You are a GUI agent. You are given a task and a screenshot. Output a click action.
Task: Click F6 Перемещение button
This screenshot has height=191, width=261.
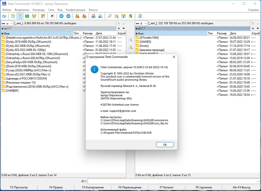(130, 187)
